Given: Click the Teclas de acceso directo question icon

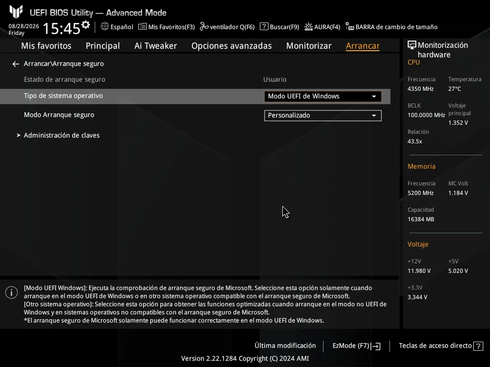Looking at the screenshot, I should point(478,346).
